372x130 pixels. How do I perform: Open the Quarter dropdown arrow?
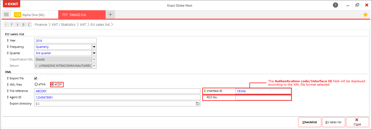coord(94,53)
